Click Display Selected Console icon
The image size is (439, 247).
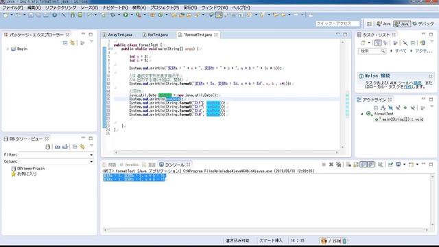click(399, 165)
